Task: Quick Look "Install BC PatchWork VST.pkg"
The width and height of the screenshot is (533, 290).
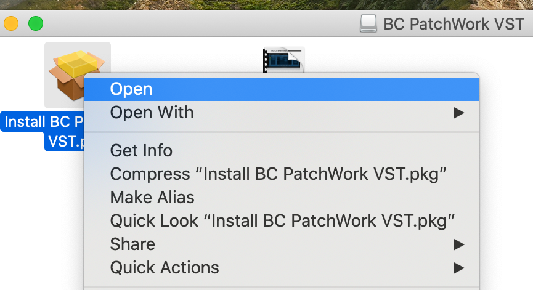Action: click(x=282, y=220)
